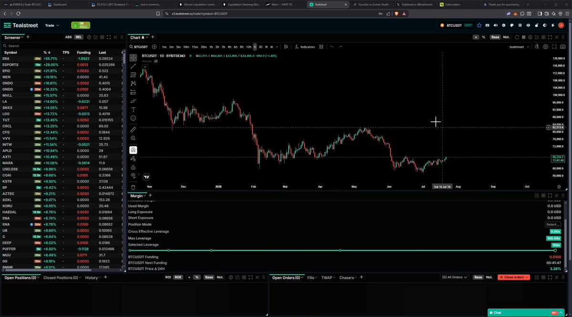The width and height of the screenshot is (572, 317).
Task: Adjust the Selected Leverage slider handle
Action: [x=555, y=250]
